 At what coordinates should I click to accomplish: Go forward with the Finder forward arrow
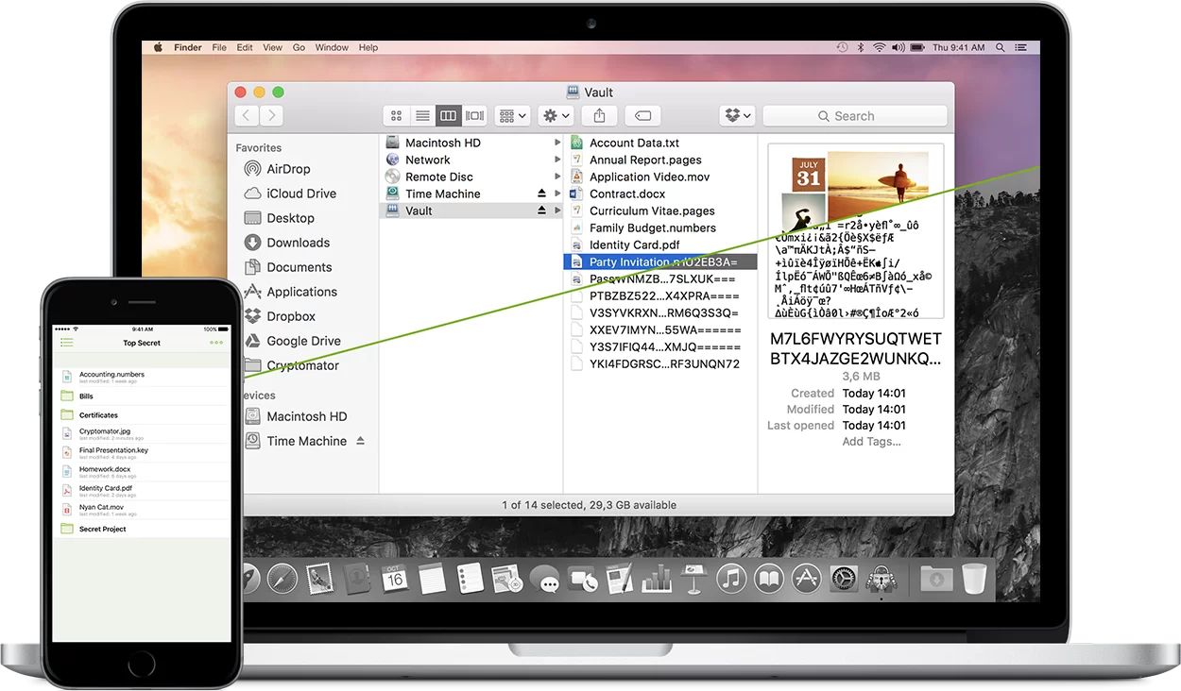pyautogui.click(x=271, y=115)
